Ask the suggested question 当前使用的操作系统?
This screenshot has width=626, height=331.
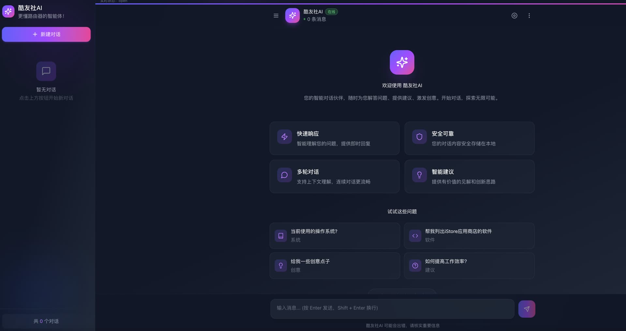[335, 236]
